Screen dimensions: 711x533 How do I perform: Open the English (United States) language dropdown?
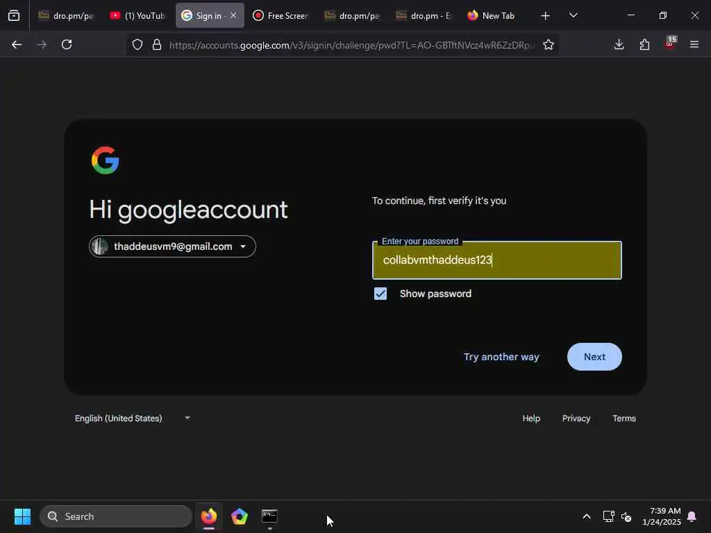pos(132,418)
